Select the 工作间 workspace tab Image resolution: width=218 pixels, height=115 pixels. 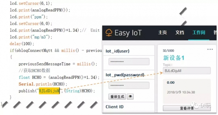click(199, 33)
